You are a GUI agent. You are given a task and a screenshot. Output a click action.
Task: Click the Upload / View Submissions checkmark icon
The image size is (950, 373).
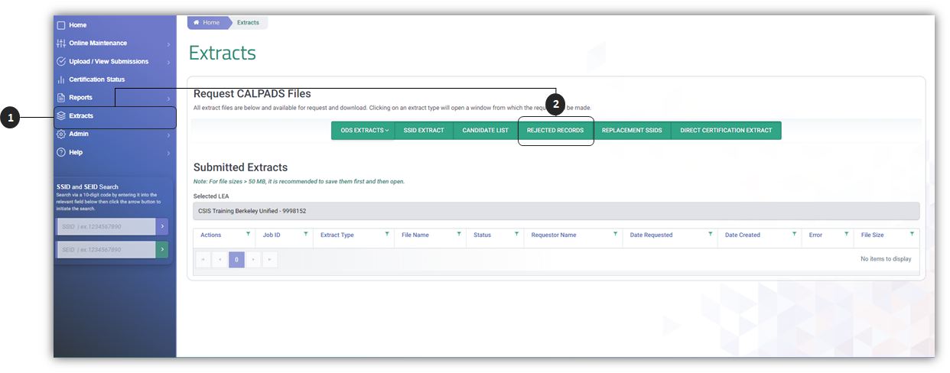tap(61, 62)
